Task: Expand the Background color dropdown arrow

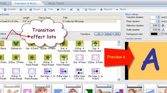Action: pyautogui.click(x=159, y=34)
